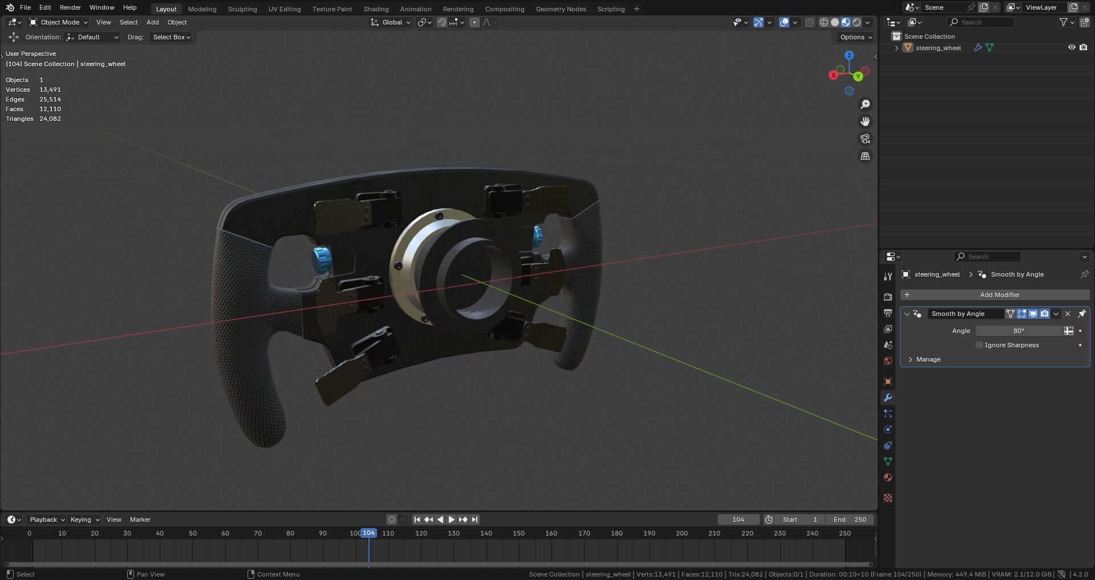
Task: Toggle steering_wheel visibility eye in Outliner
Action: [x=1072, y=47]
